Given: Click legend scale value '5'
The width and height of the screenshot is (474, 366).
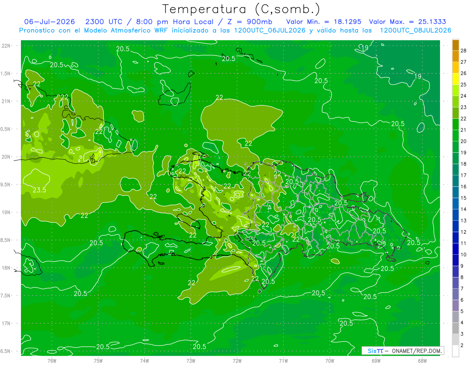Looking at the screenshot, I should tap(462, 312).
